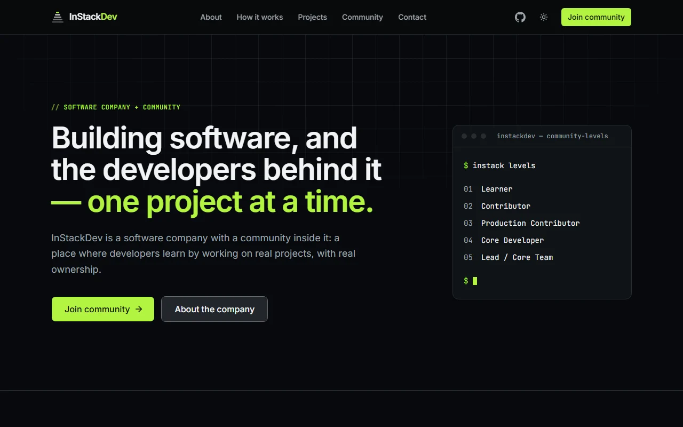The width and height of the screenshot is (683, 427).
Task: Open the Projects nav item
Action: 312,17
